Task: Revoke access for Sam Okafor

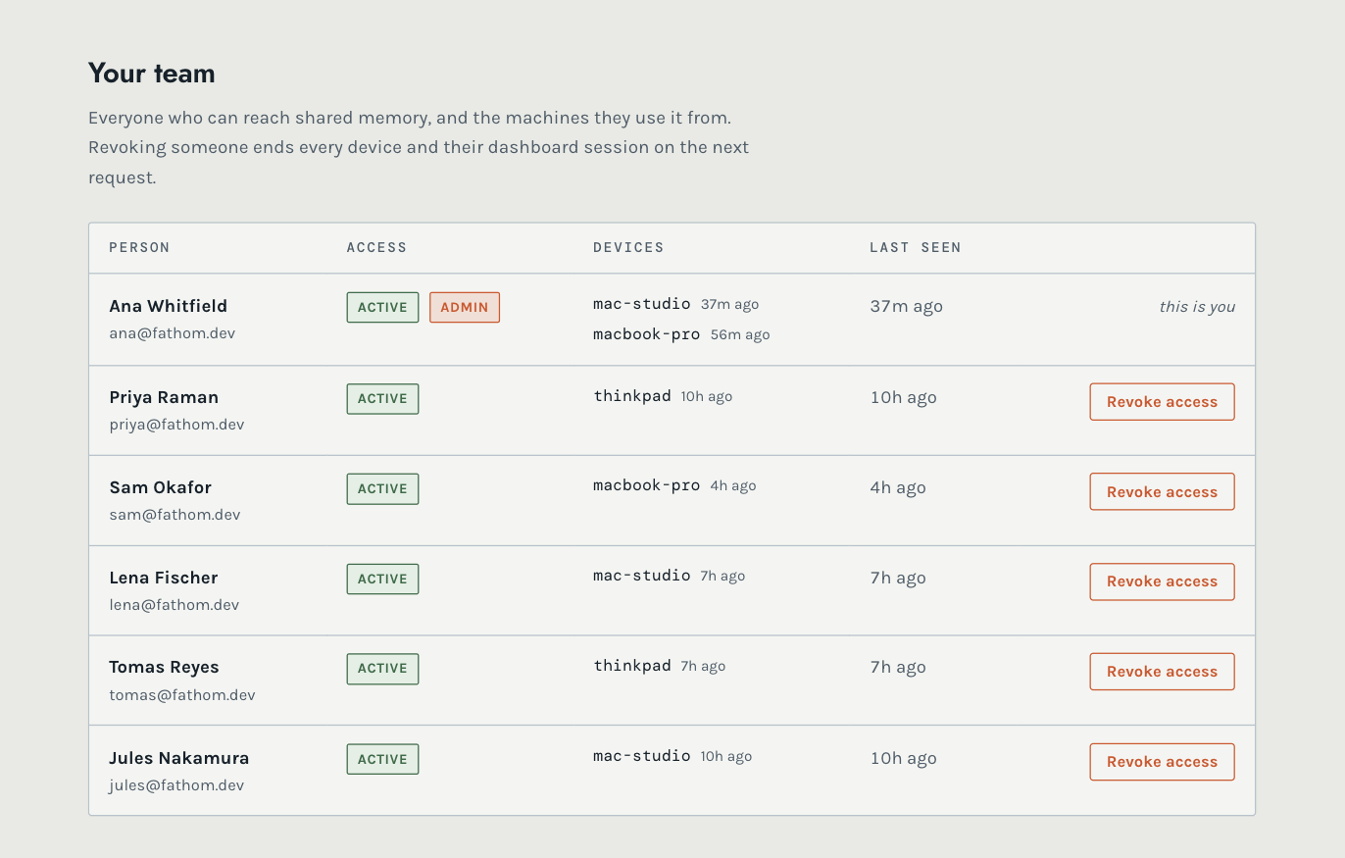Action: 1162,492
